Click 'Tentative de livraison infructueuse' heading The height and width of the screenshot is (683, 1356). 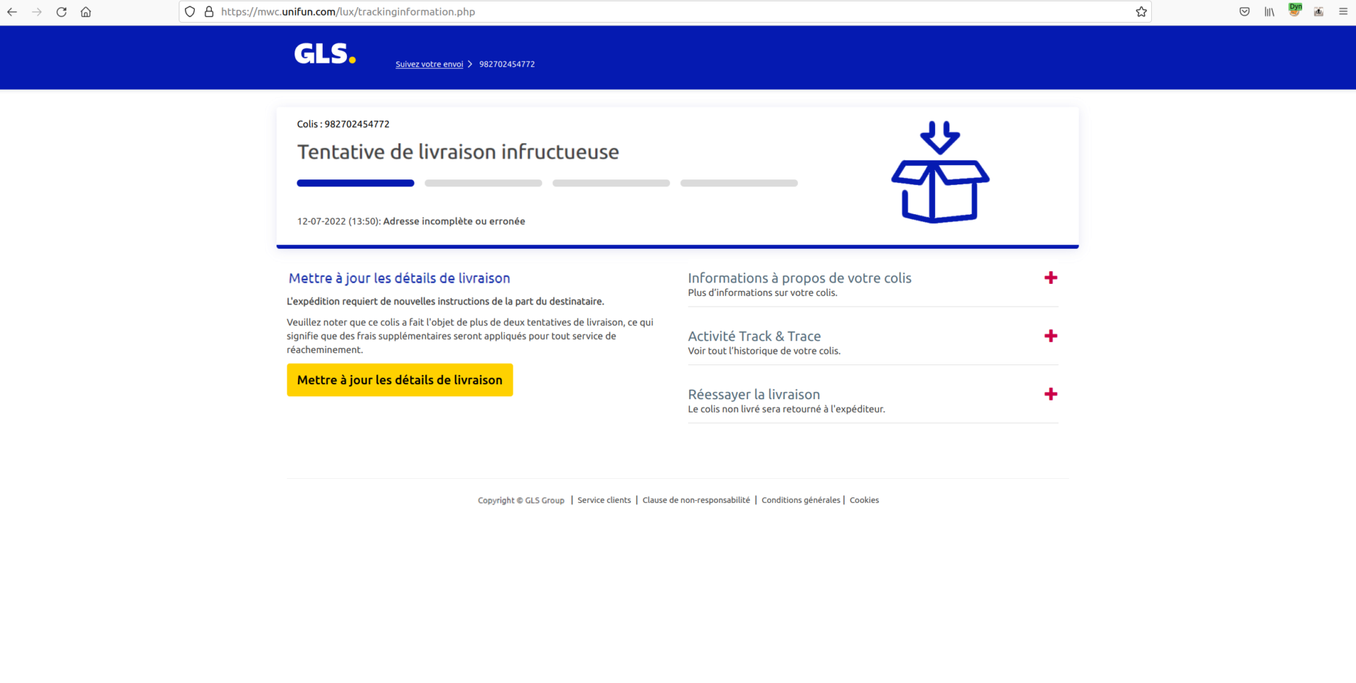[458, 152]
